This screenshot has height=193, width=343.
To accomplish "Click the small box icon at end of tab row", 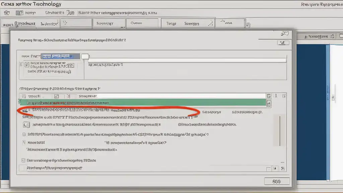I will click(248, 25).
